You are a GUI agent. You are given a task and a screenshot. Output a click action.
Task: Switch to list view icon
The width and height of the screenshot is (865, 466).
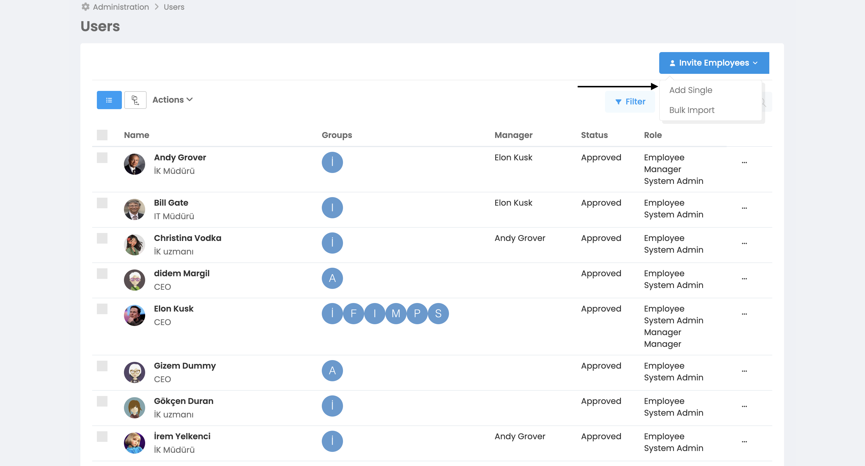click(109, 100)
